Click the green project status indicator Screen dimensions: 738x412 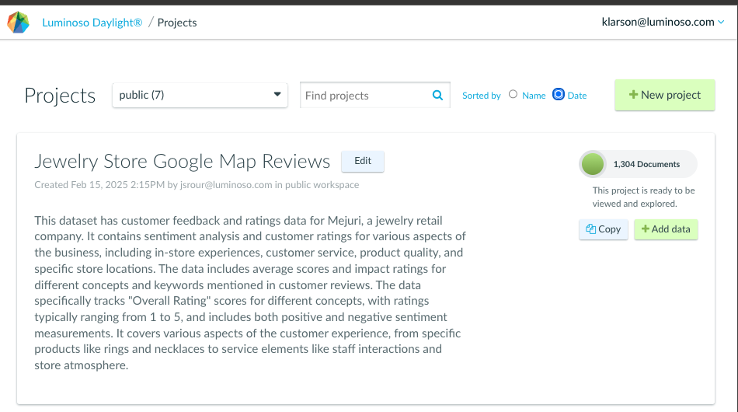tap(593, 164)
